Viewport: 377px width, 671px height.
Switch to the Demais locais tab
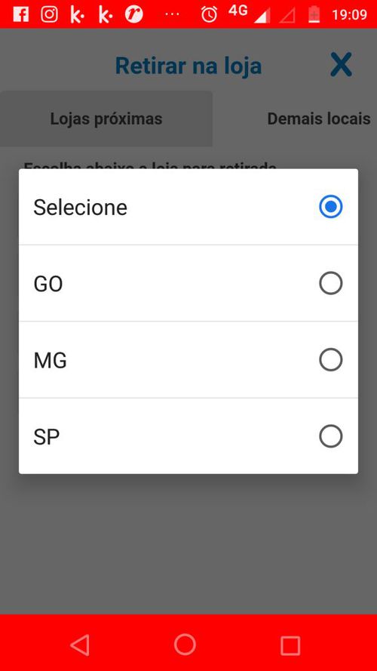(318, 119)
